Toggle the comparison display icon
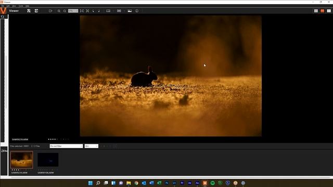 coord(108,11)
